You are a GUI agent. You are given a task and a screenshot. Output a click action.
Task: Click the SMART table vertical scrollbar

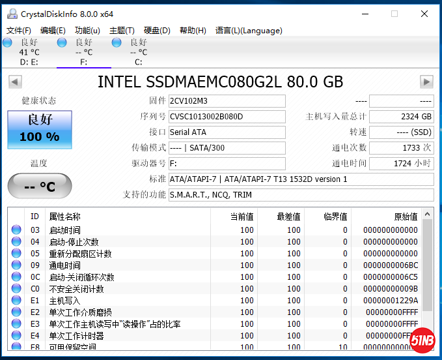click(427, 274)
